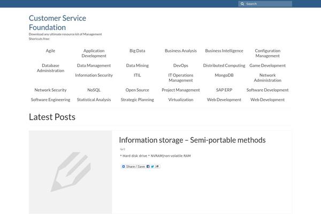Navigate to the MongoDB category
321x214 pixels.
(x=224, y=75)
